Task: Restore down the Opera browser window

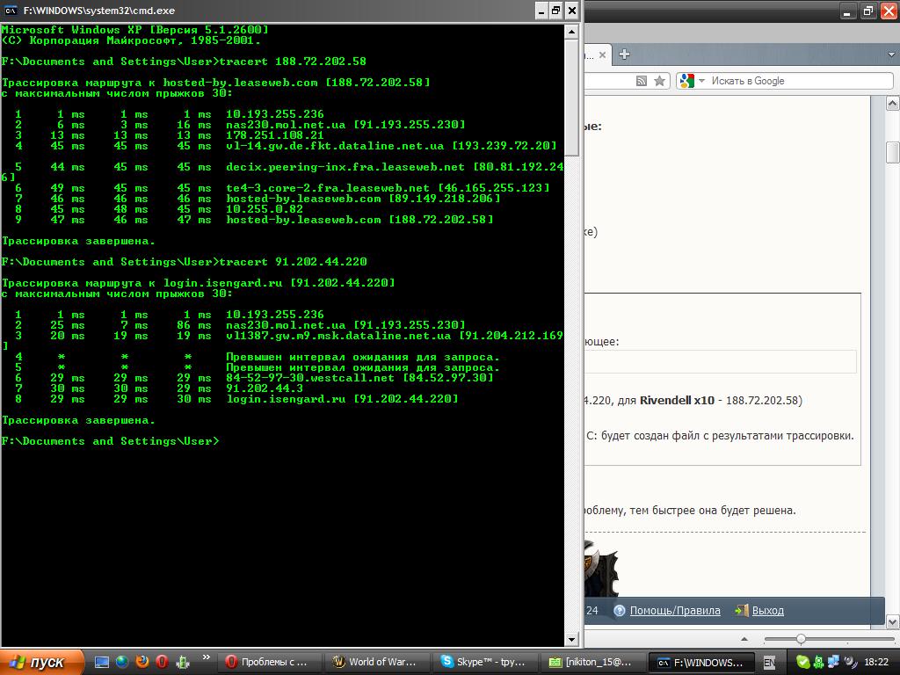Action: coord(868,11)
